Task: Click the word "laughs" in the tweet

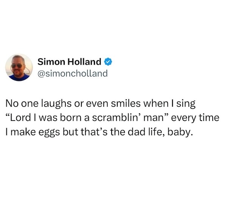Action: point(56,104)
